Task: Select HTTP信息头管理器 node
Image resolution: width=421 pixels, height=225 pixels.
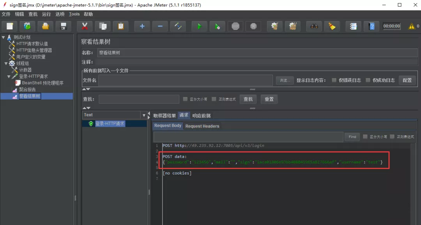Action: (34, 50)
